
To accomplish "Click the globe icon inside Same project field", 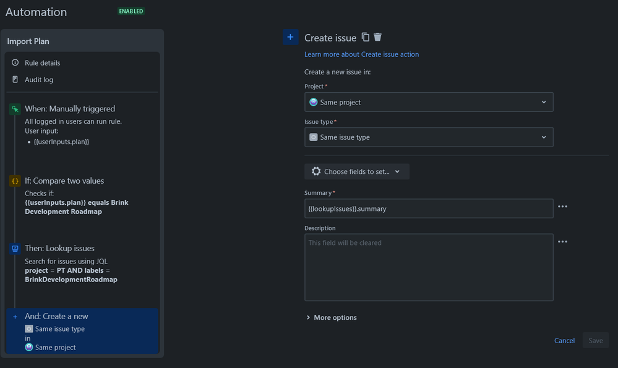I will pos(314,101).
